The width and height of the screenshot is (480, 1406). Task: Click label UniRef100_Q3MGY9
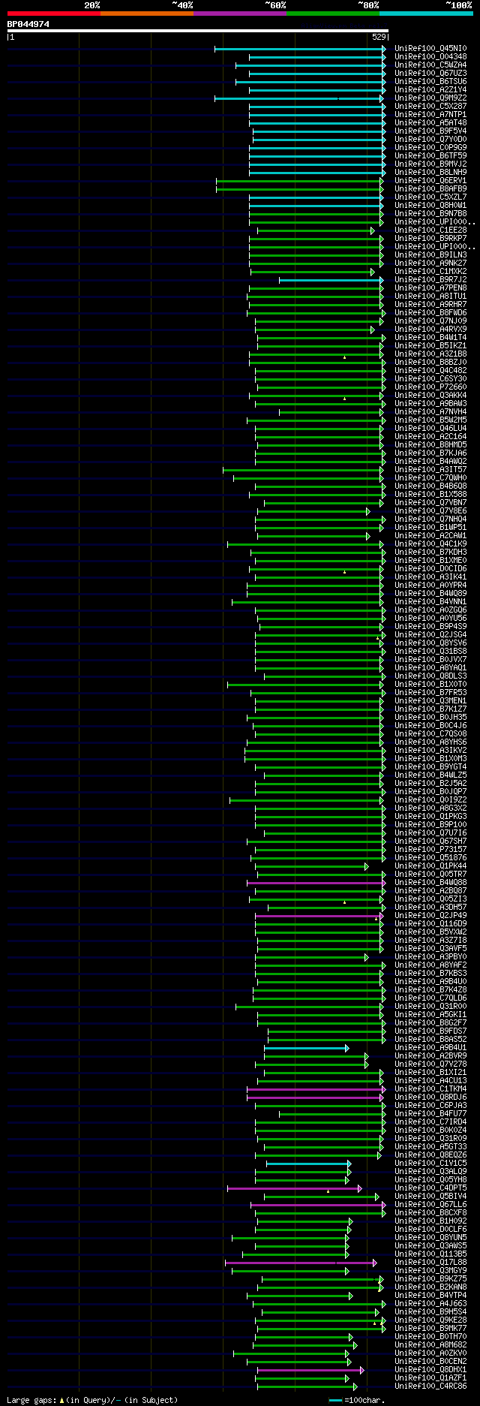pos(430,1271)
